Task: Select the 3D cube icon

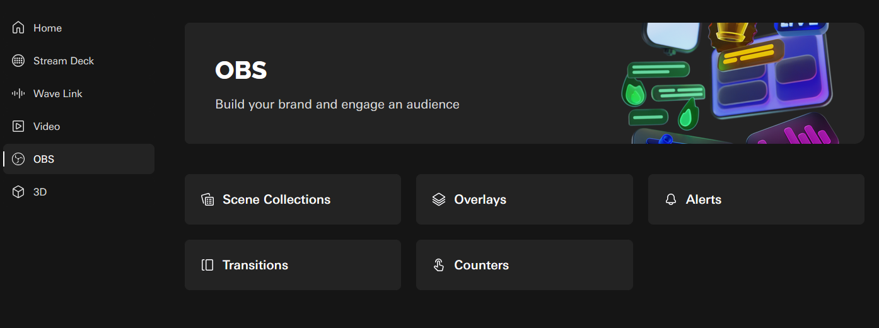Action: pos(18,192)
